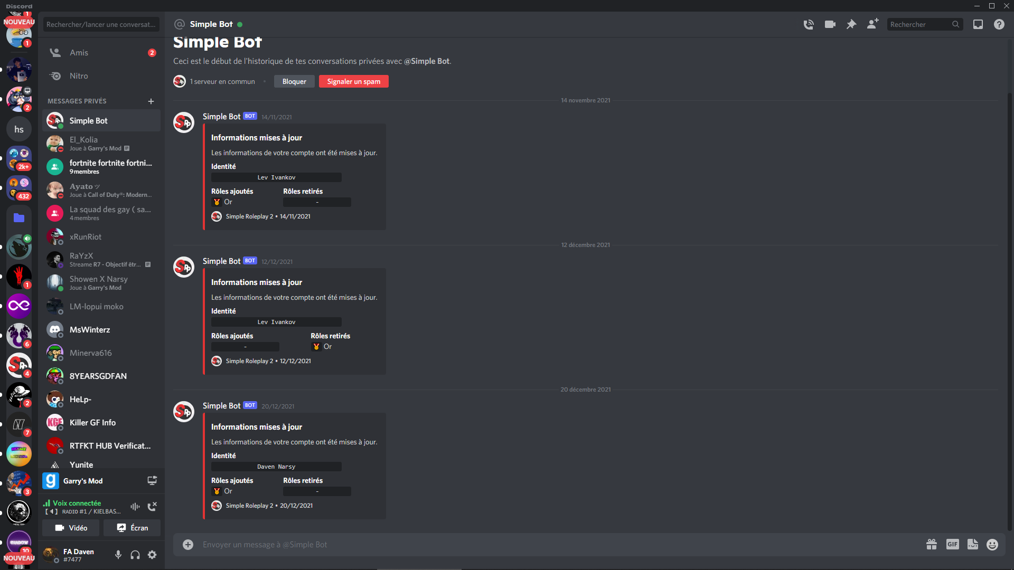The image size is (1014, 570).
Task: Start a voice call with Simple Bot
Action: coord(809,24)
